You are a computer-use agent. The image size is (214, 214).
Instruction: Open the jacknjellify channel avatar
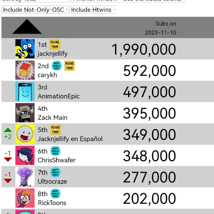pyautogui.click(x=25, y=49)
